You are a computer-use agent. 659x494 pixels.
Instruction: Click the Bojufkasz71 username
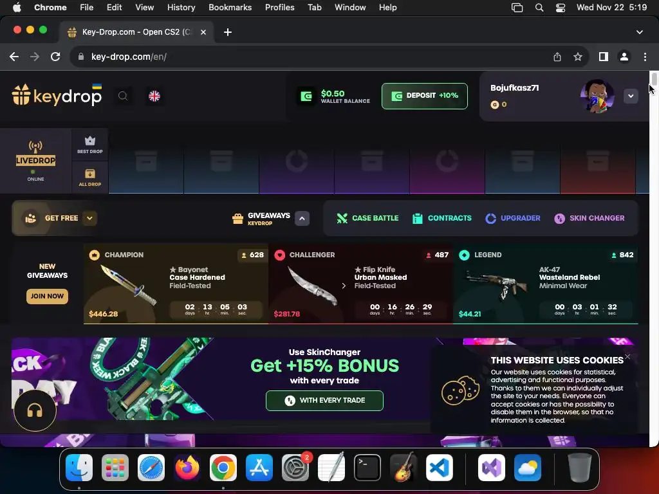coord(514,87)
